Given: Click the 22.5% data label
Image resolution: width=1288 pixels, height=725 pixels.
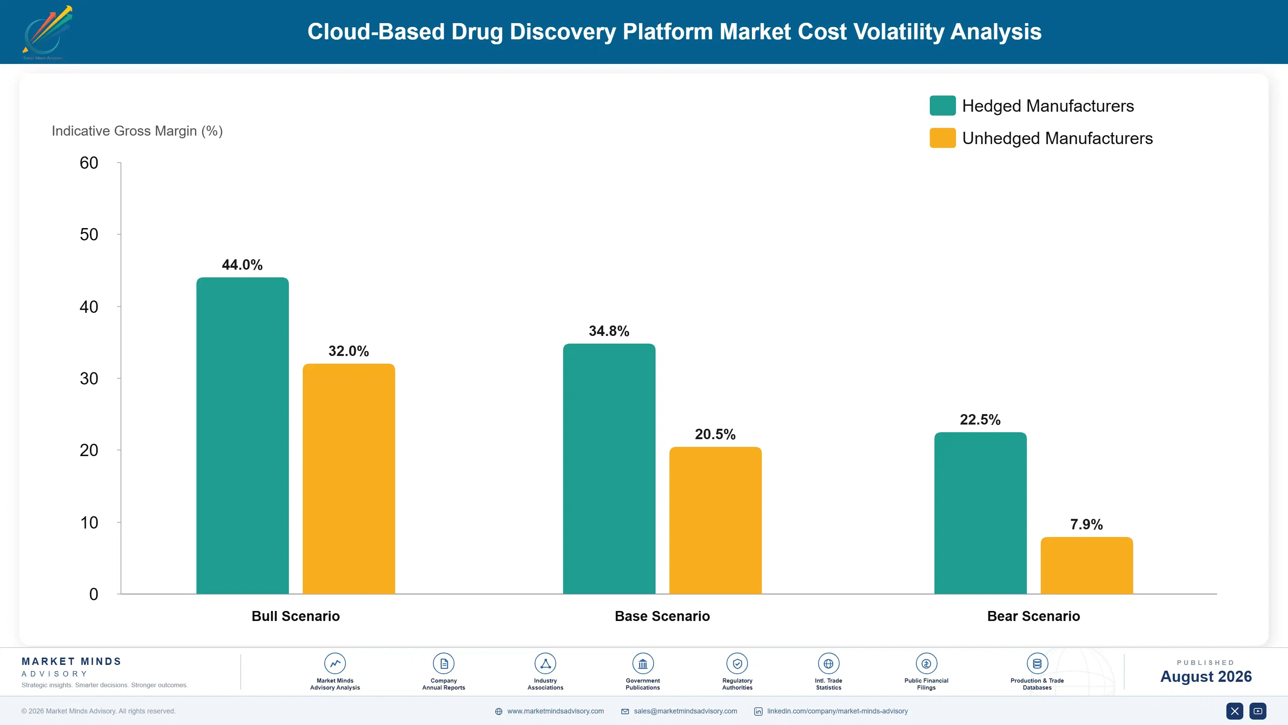Looking at the screenshot, I should click(981, 420).
